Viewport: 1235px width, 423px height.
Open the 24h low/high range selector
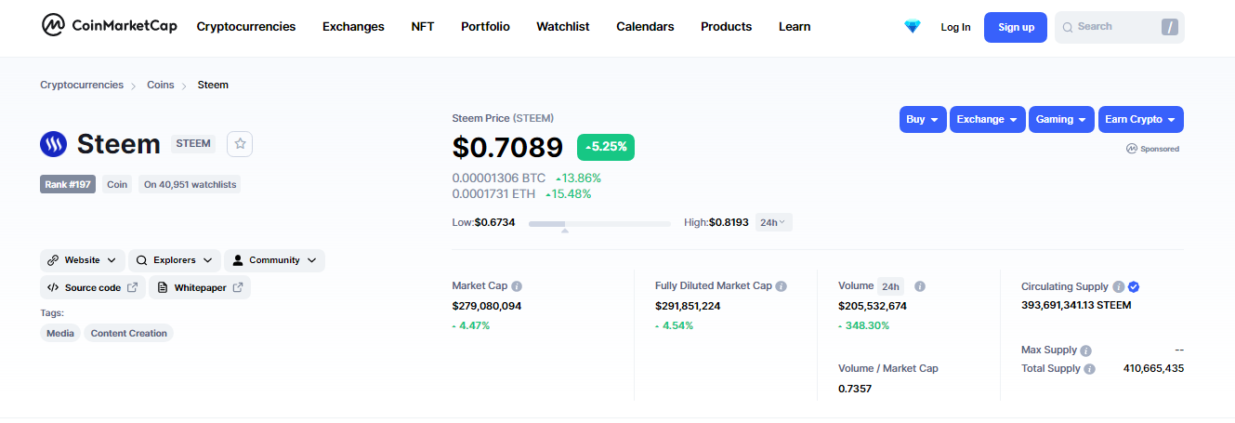[x=772, y=222]
